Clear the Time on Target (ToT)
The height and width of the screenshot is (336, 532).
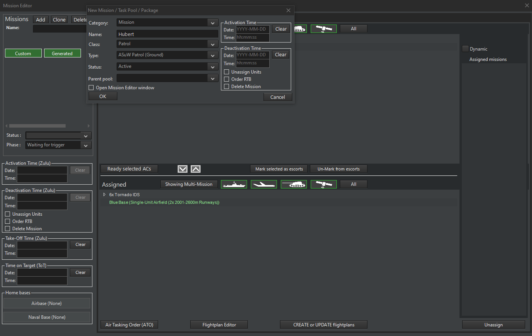80,272
